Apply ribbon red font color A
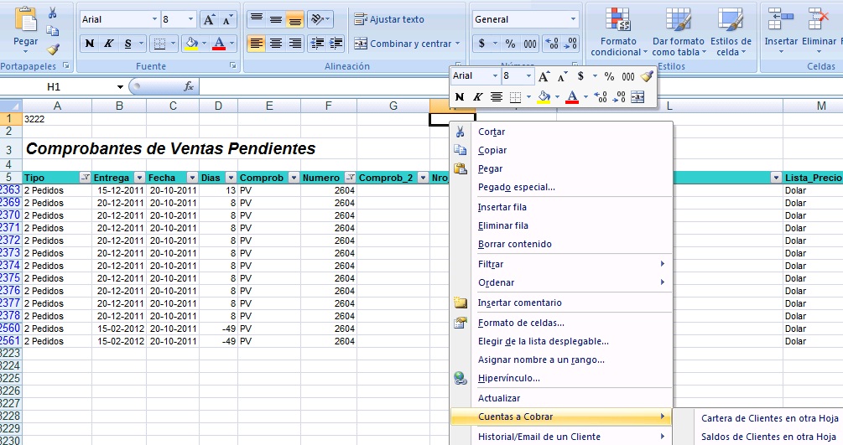 (219, 44)
